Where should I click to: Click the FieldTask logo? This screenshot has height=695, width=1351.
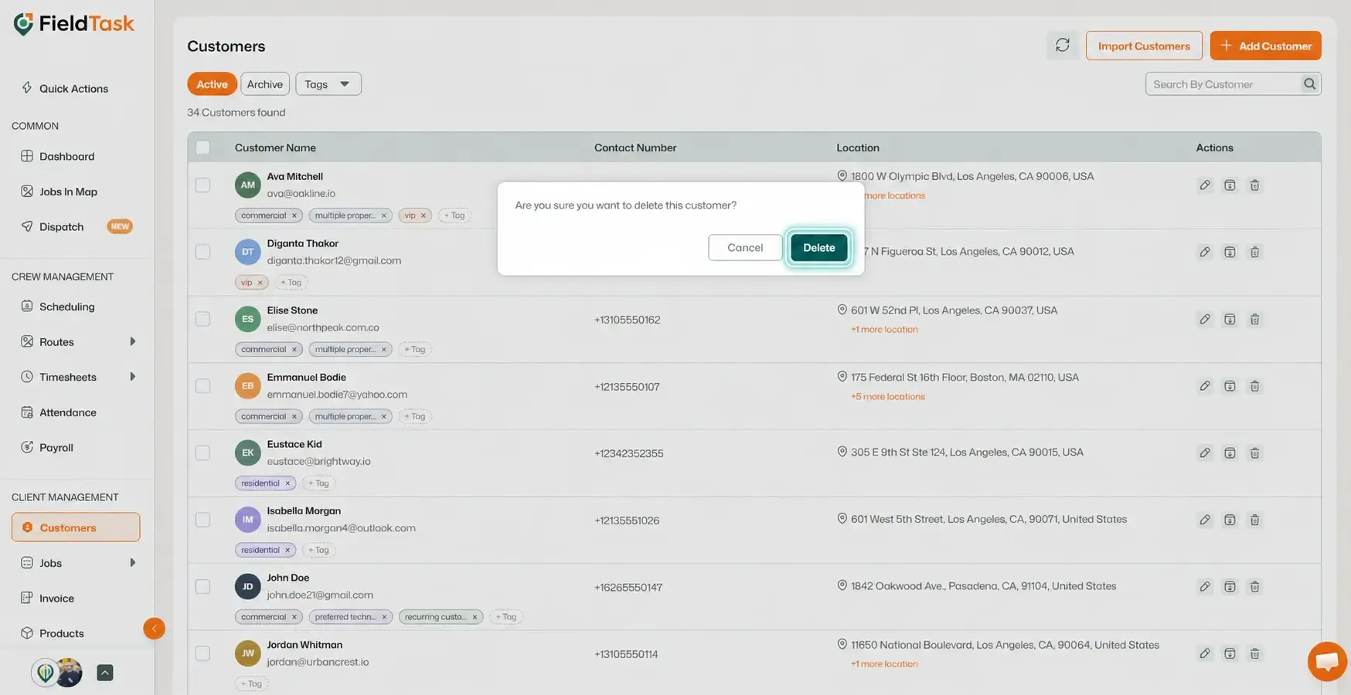tap(74, 24)
